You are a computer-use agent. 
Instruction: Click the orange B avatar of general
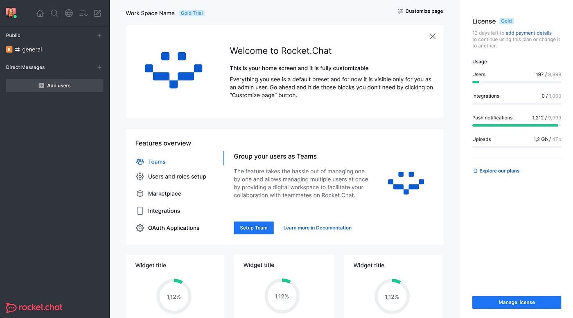9,49
